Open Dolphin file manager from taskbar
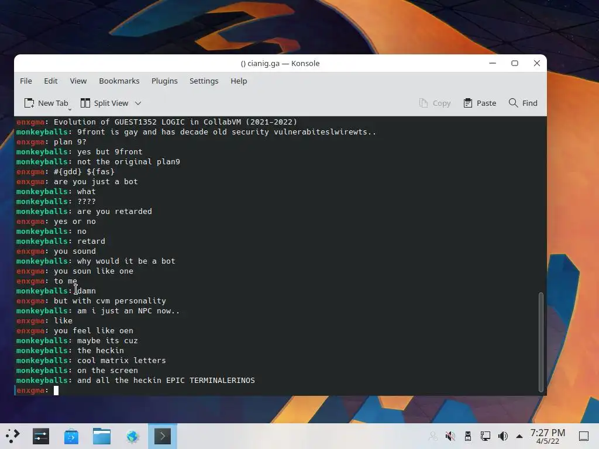The image size is (599, 449). [x=102, y=436]
